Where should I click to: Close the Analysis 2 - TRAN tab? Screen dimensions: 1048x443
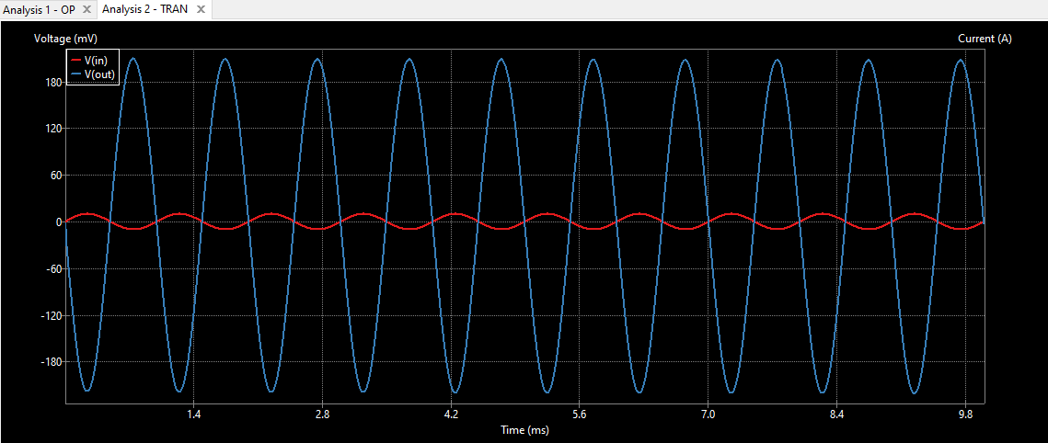coord(201,9)
